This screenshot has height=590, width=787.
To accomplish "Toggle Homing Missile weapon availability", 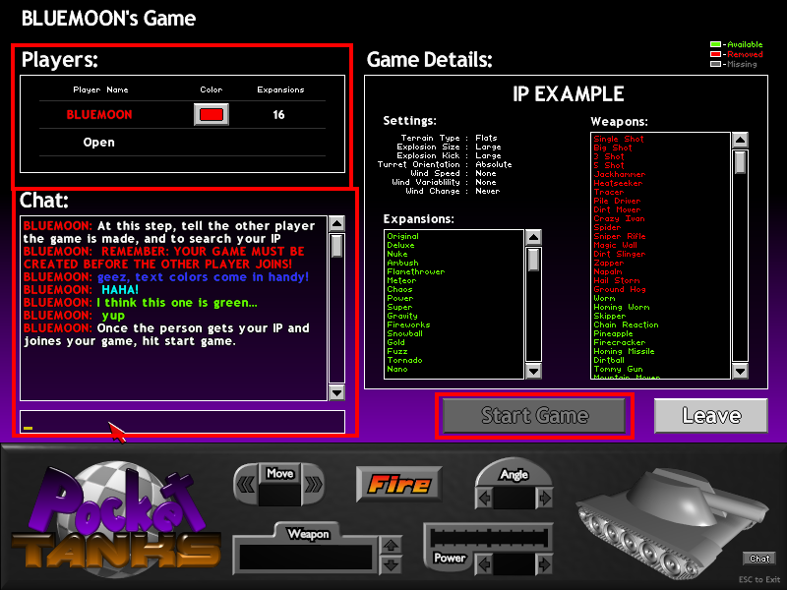I will (x=624, y=352).
